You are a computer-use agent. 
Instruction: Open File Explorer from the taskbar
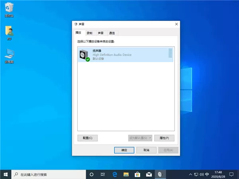tap(126, 175)
